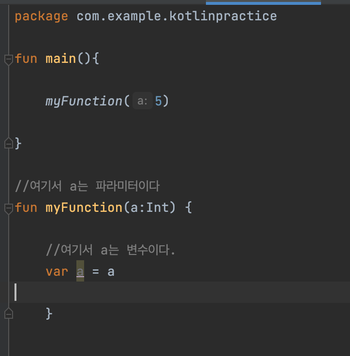
Task: Collapse the main function fold marker
Action: click(9, 59)
